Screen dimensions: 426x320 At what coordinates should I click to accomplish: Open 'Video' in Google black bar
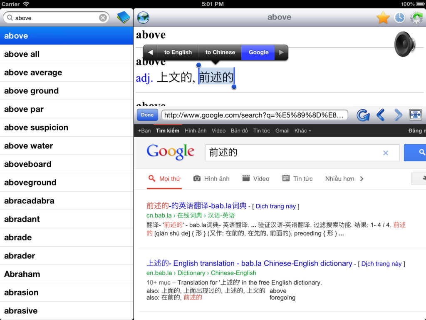[x=218, y=130]
